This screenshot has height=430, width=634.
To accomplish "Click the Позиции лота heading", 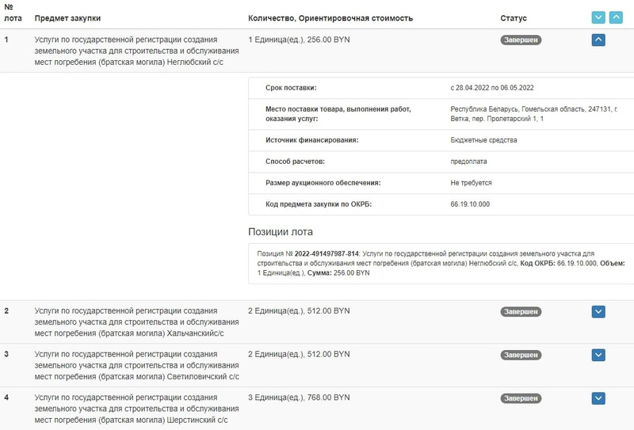I will tap(281, 232).
